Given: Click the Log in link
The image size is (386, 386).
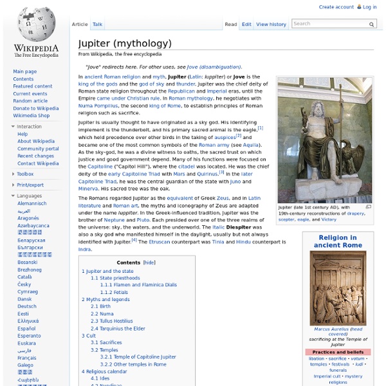Looking at the screenshot, I should click(x=370, y=7).
